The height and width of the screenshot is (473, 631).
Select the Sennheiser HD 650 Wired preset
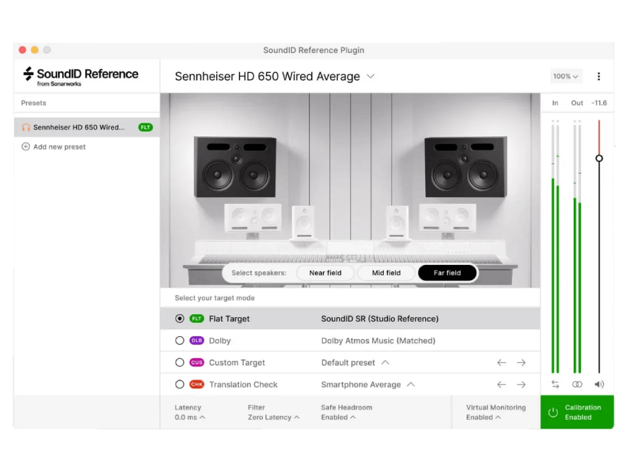coord(79,127)
